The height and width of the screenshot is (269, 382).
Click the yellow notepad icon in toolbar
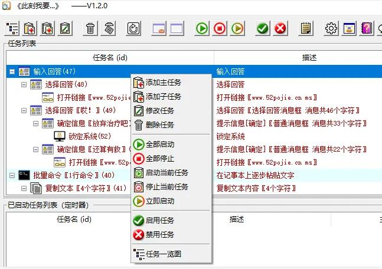tap(306, 28)
